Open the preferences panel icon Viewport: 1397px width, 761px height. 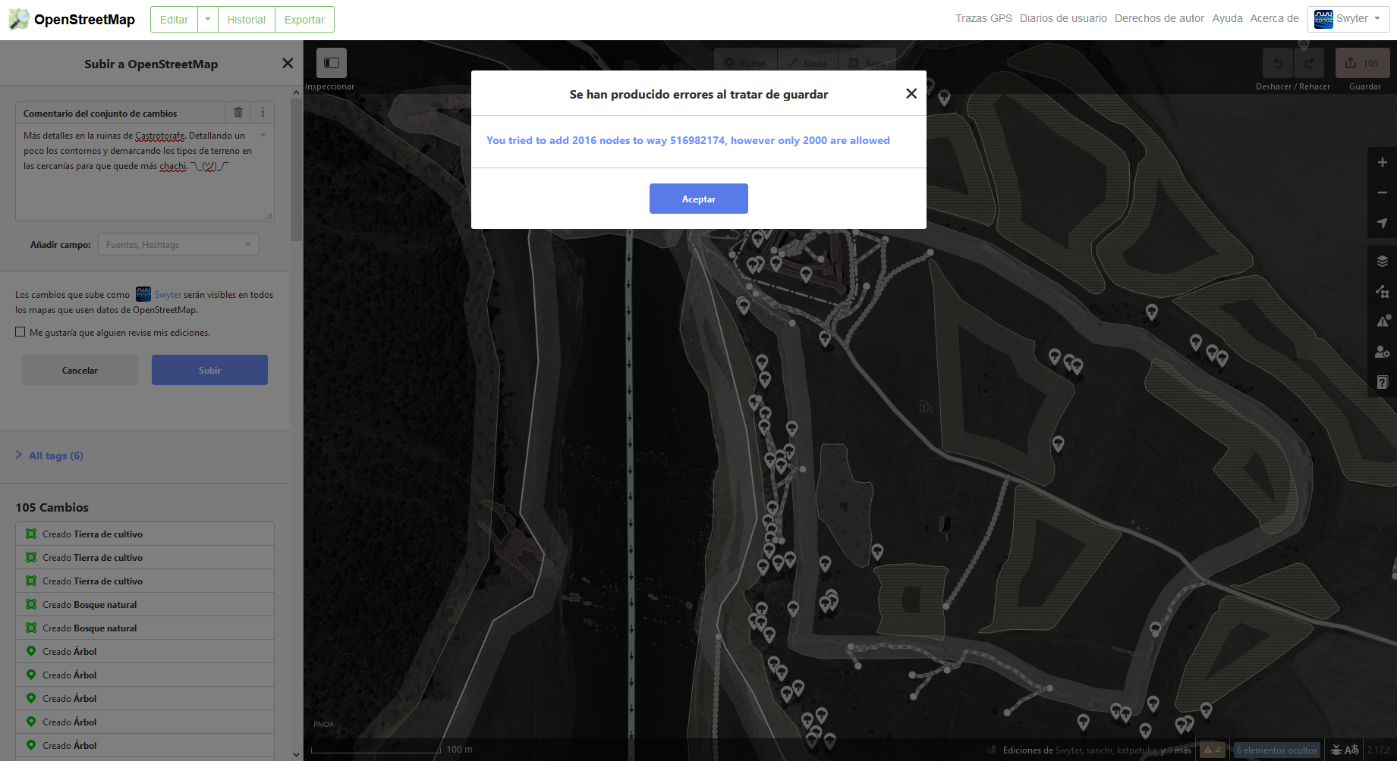1382,352
